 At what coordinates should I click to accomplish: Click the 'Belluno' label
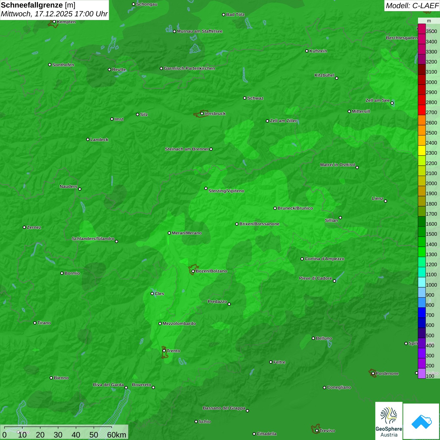click(324, 338)
